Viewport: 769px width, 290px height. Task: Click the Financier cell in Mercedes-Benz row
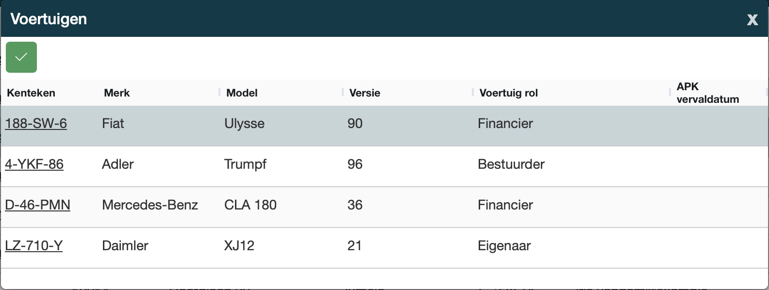(505, 205)
